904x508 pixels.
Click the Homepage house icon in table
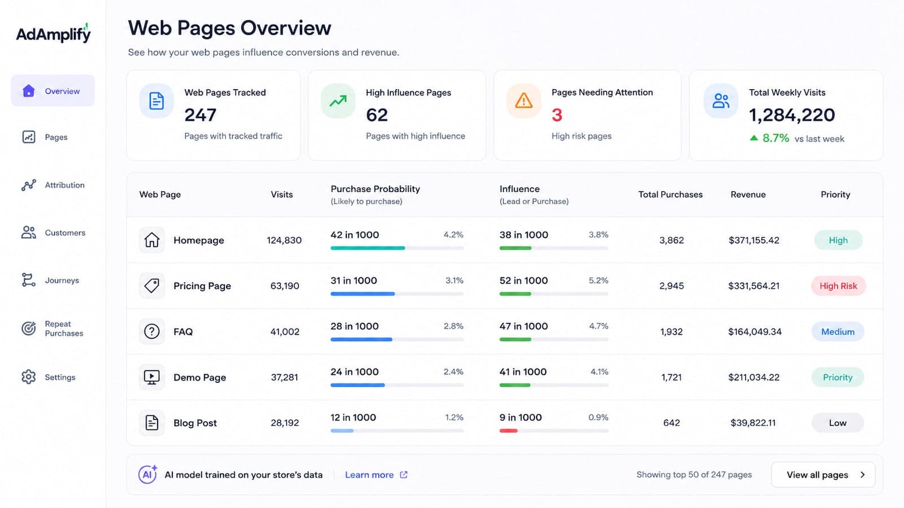pyautogui.click(x=152, y=240)
